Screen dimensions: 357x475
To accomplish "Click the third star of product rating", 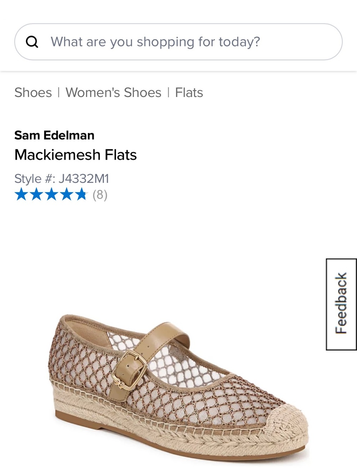I will 51,195.
